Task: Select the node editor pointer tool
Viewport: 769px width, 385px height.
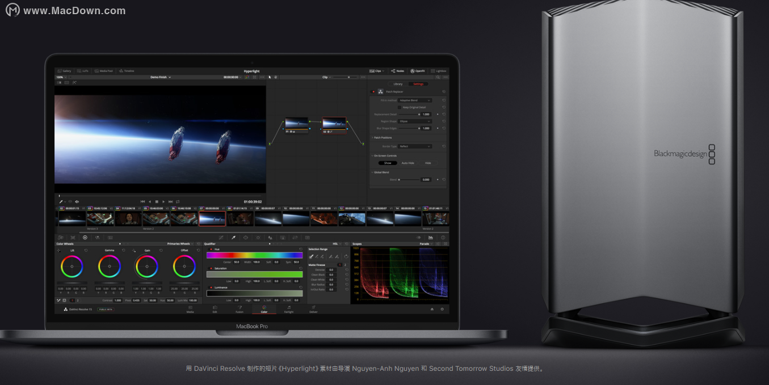Action: coord(269,77)
